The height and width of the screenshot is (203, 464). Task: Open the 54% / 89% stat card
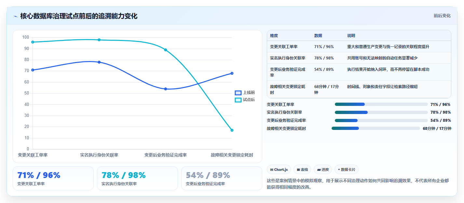tap(222, 178)
